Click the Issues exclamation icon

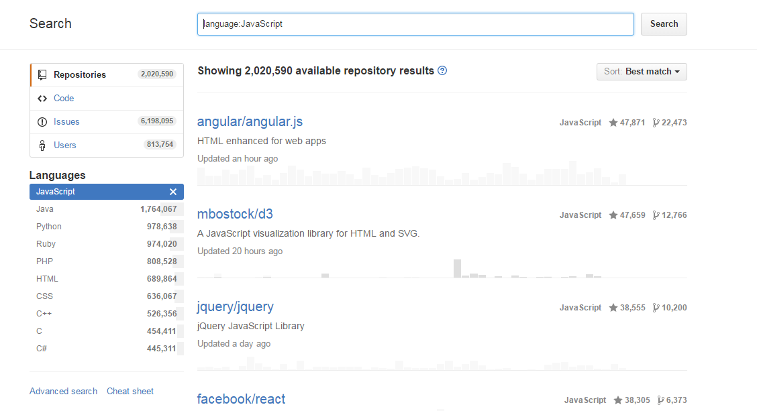42,121
